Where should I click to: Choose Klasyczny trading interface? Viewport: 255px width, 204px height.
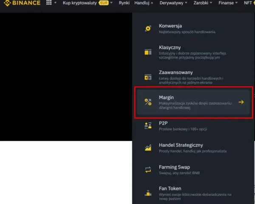pos(193,52)
